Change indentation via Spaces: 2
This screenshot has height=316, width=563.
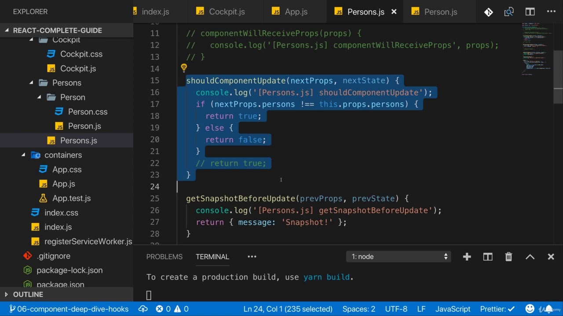pos(359,309)
